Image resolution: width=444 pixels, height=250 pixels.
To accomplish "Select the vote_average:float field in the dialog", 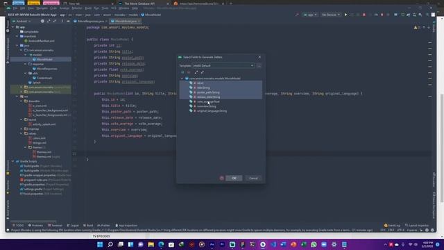I will pos(221,101).
